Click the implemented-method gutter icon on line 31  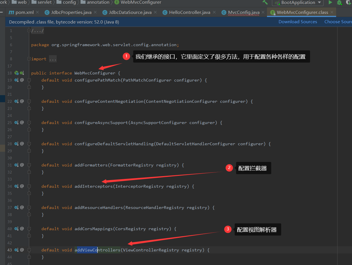pos(16,165)
